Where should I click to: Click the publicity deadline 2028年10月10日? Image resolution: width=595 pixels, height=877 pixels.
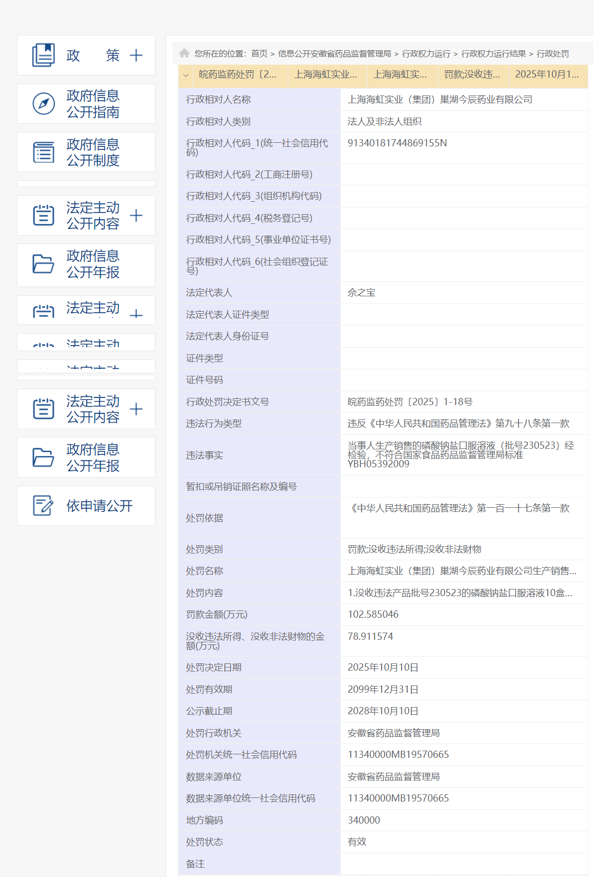[383, 711]
